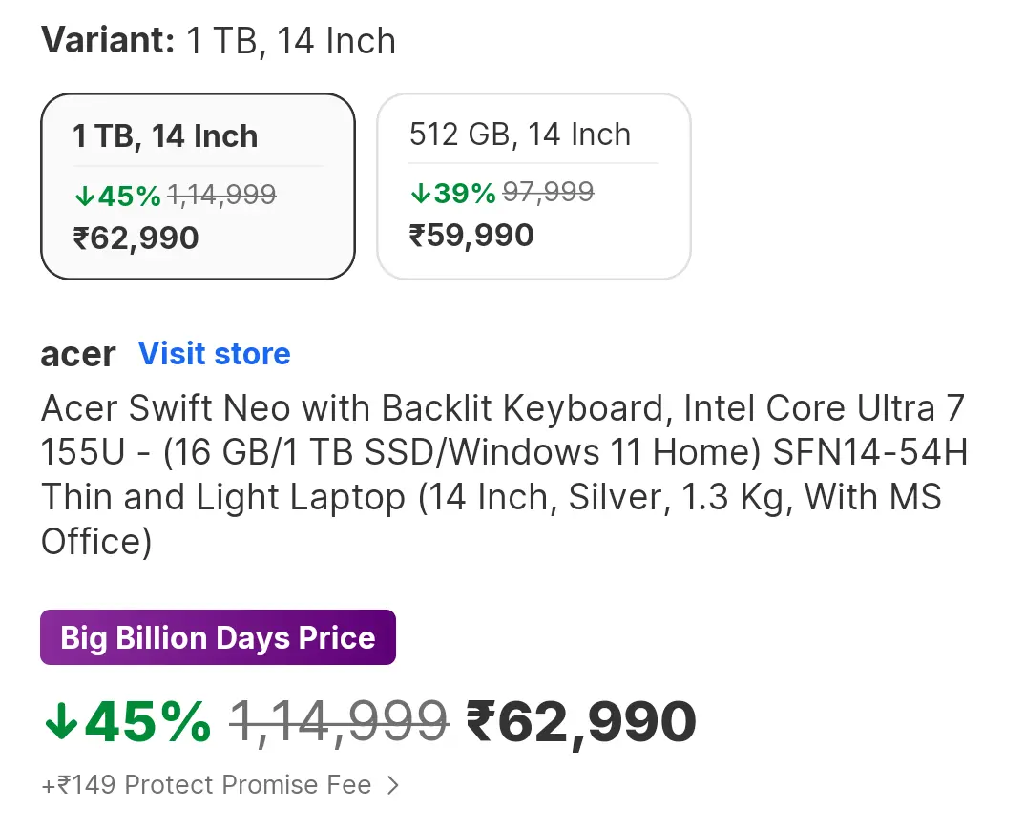Click ₹59,990 price in 512 GB card
Image resolution: width=1025 pixels, height=829 pixels.
tap(471, 235)
